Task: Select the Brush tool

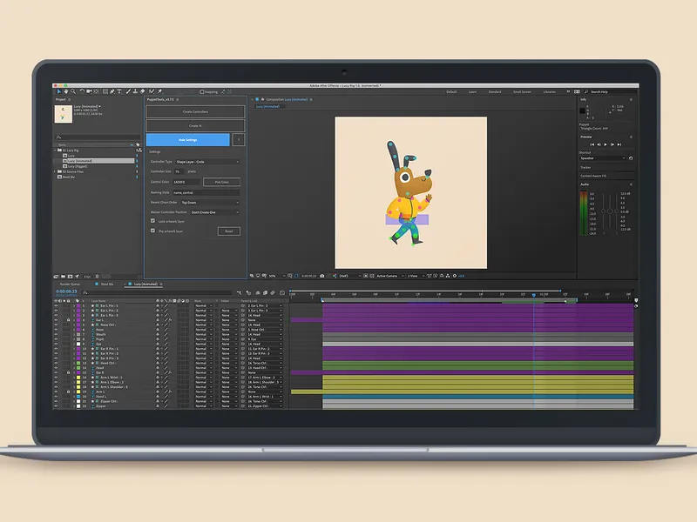Action: click(128, 91)
